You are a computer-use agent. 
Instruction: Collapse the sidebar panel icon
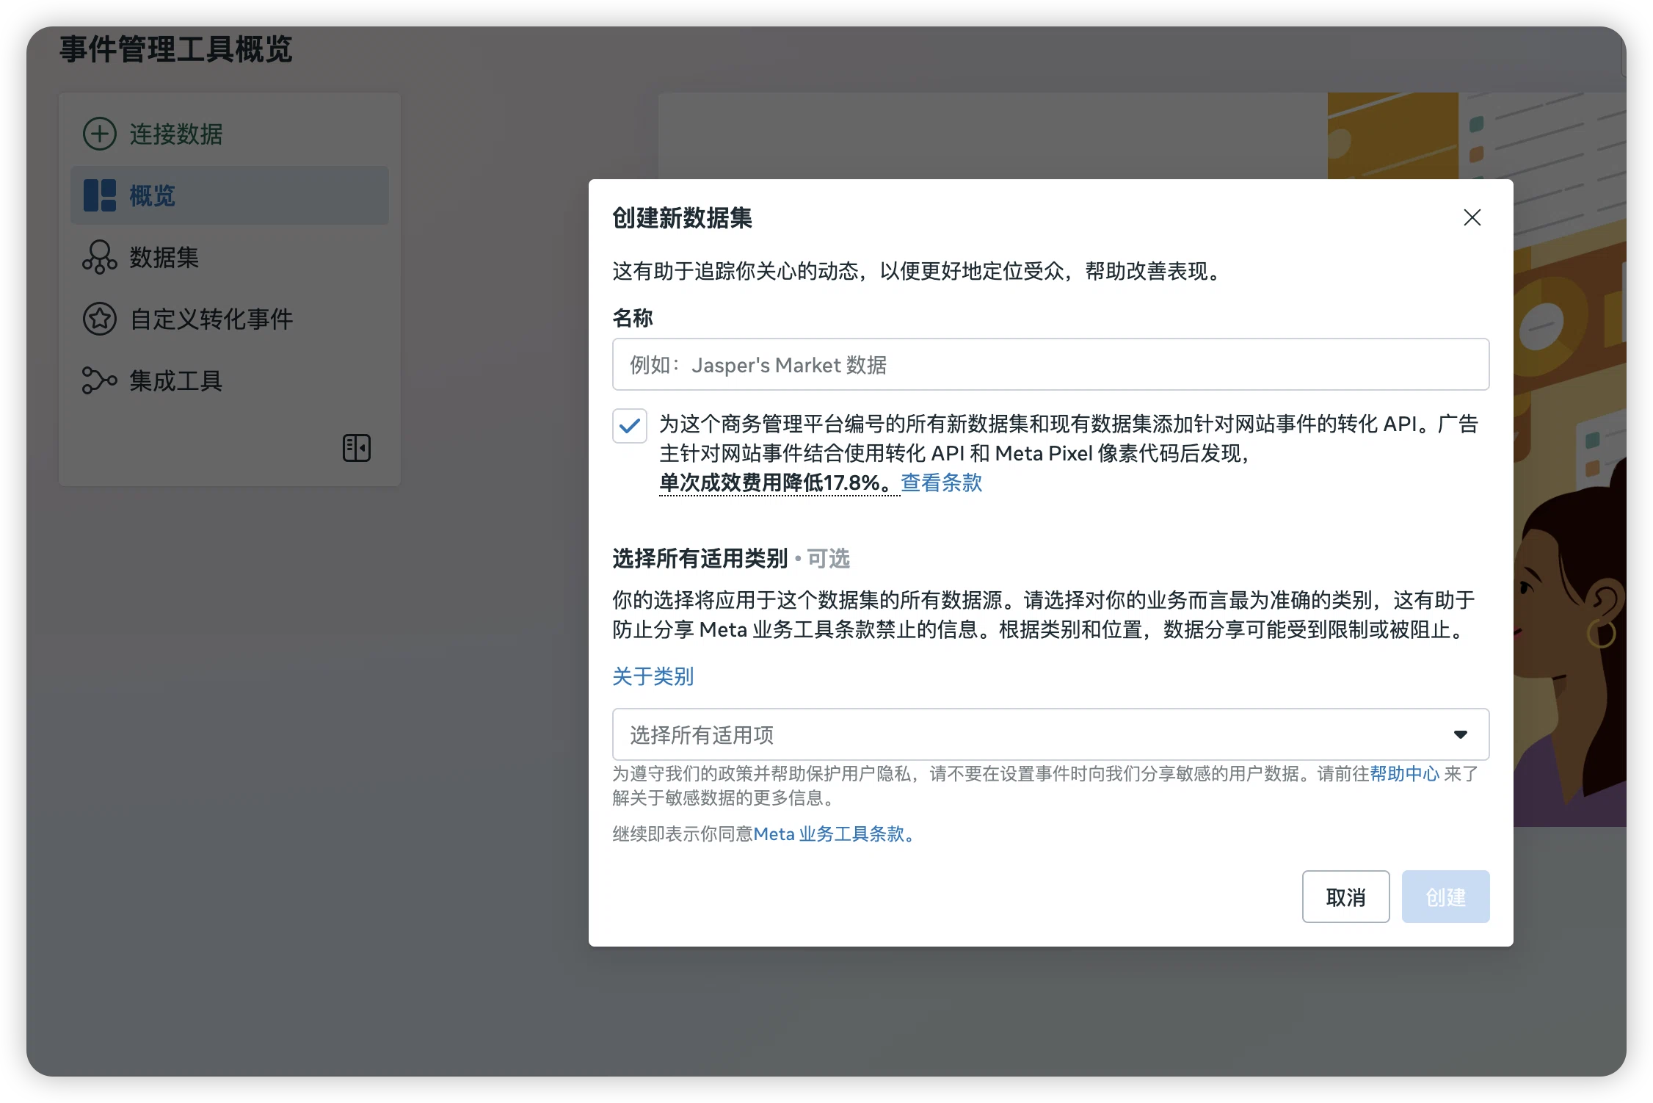pos(357,447)
